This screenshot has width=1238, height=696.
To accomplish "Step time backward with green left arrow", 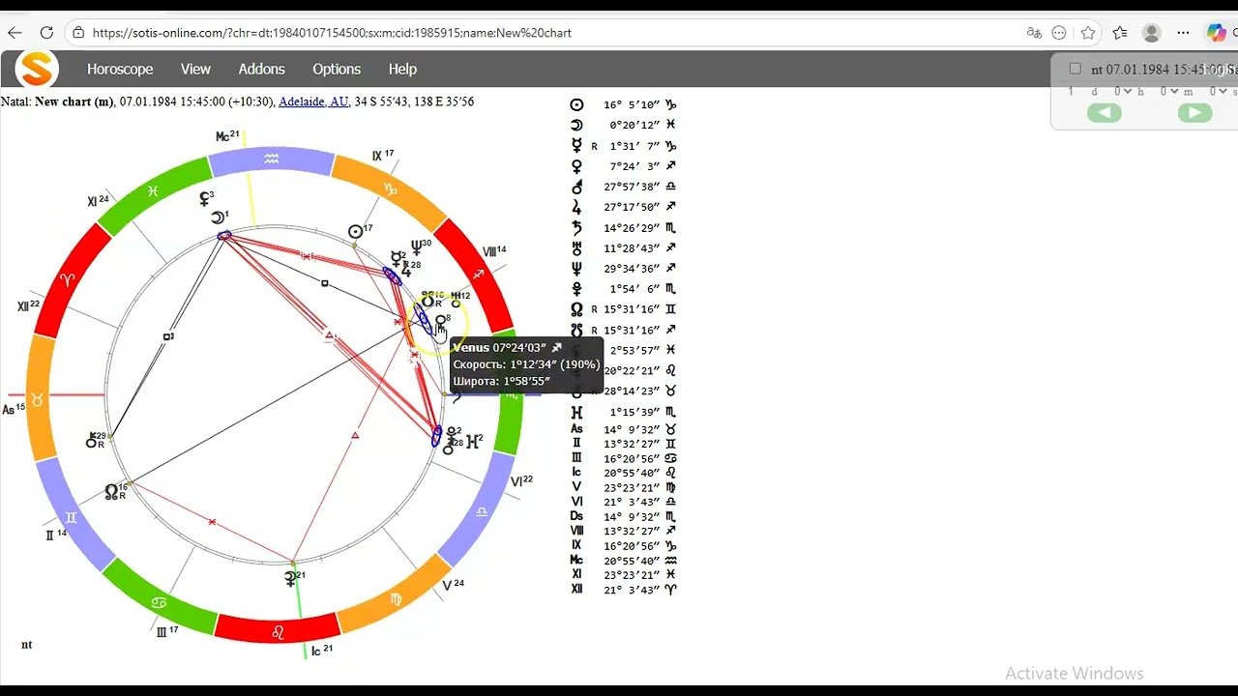I will [1104, 113].
